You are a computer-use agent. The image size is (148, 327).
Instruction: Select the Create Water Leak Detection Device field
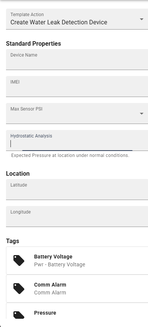point(77,19)
